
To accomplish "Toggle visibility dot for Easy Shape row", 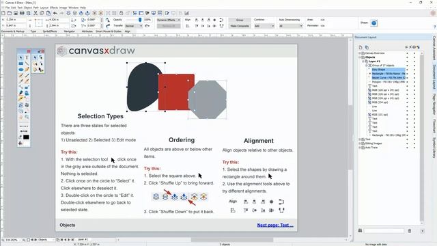I will 407,70.
